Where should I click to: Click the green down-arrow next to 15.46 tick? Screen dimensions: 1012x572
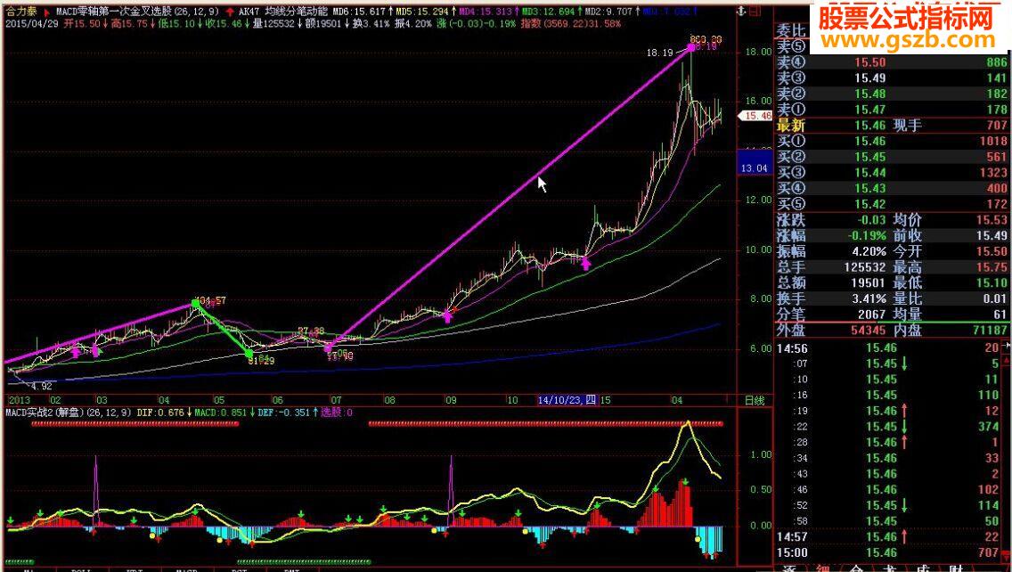[x=905, y=364]
